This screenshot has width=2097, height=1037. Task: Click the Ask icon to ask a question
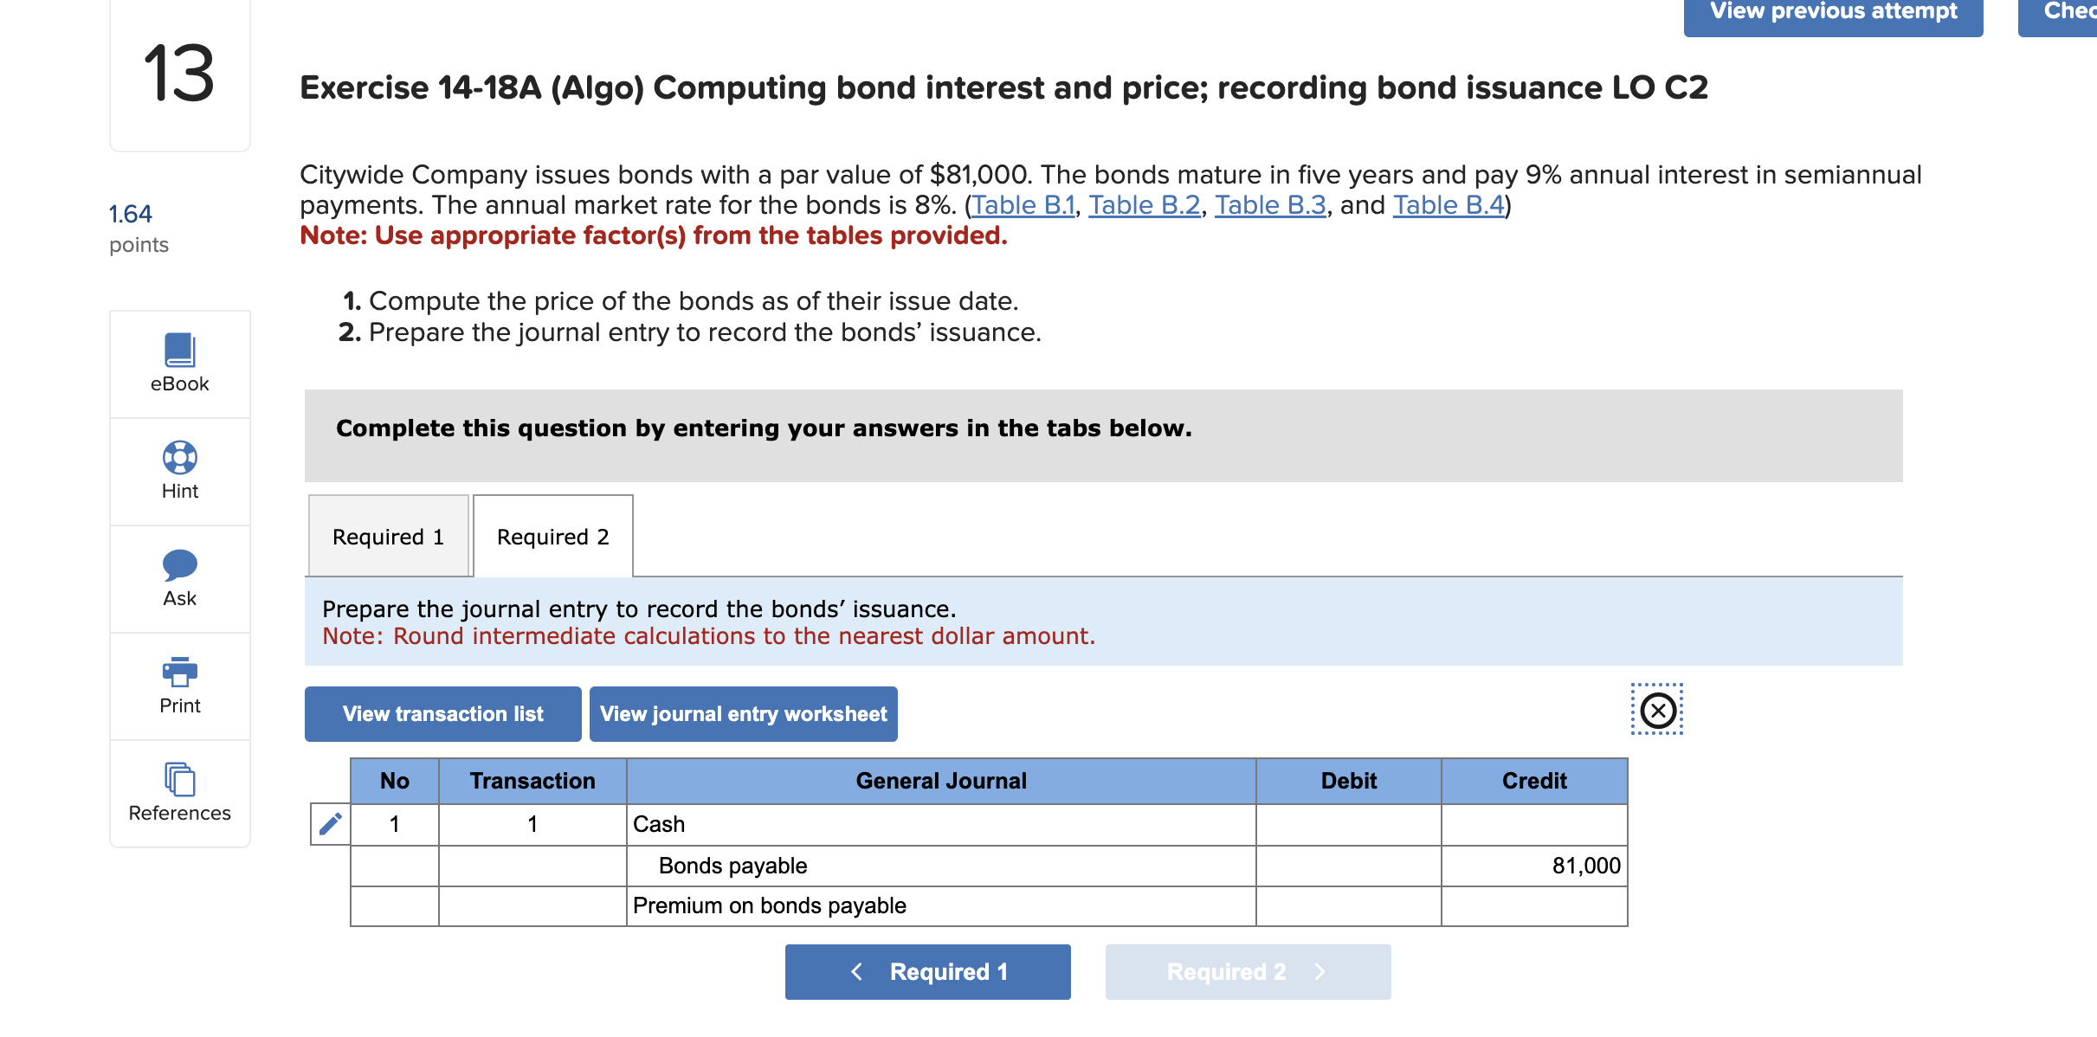178,578
